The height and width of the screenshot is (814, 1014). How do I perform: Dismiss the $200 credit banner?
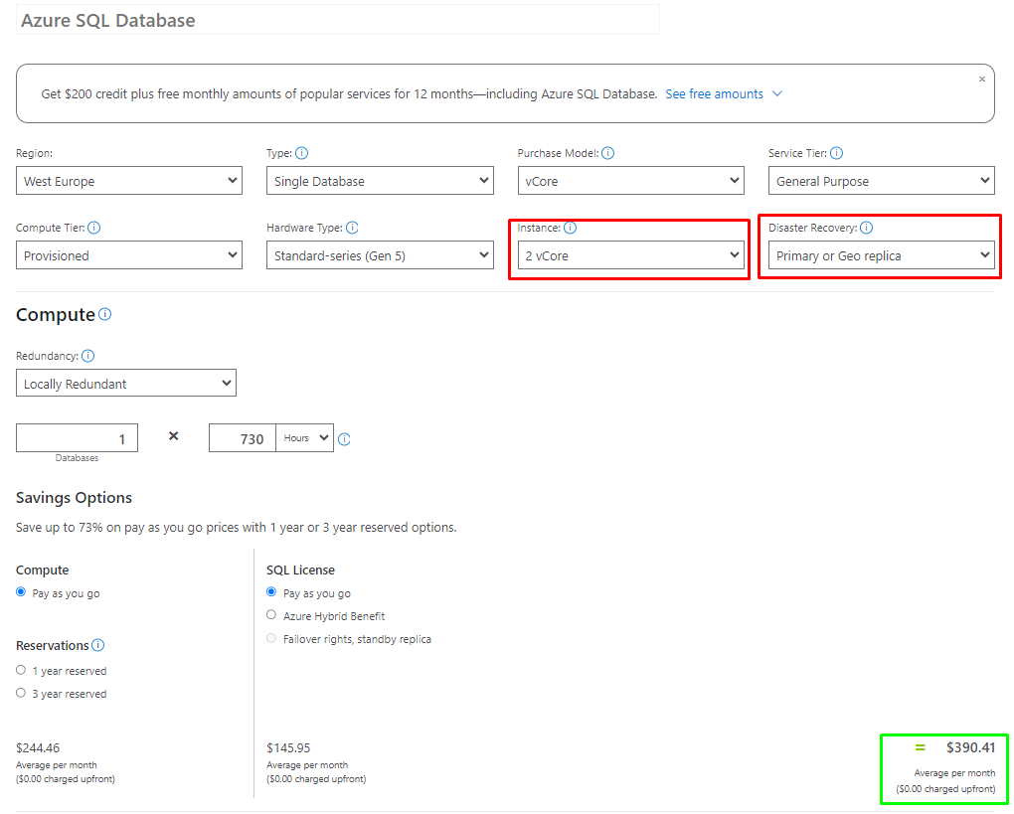(x=981, y=79)
